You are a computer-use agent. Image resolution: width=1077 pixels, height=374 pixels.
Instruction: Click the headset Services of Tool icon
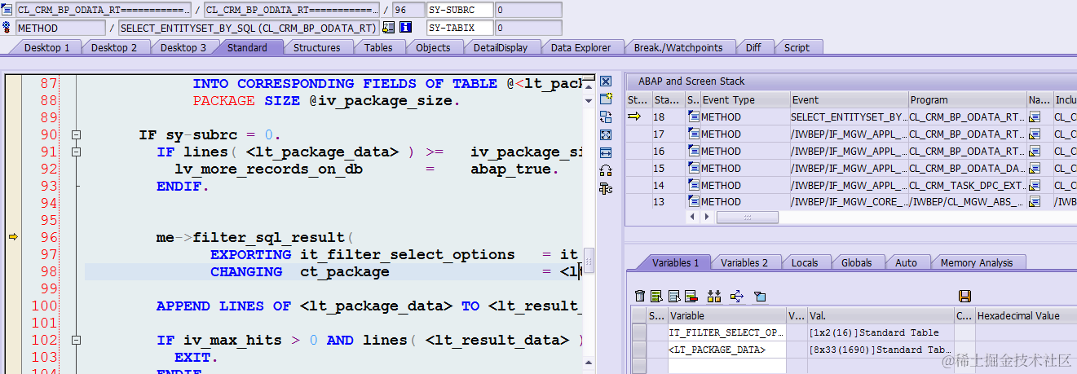point(605,170)
